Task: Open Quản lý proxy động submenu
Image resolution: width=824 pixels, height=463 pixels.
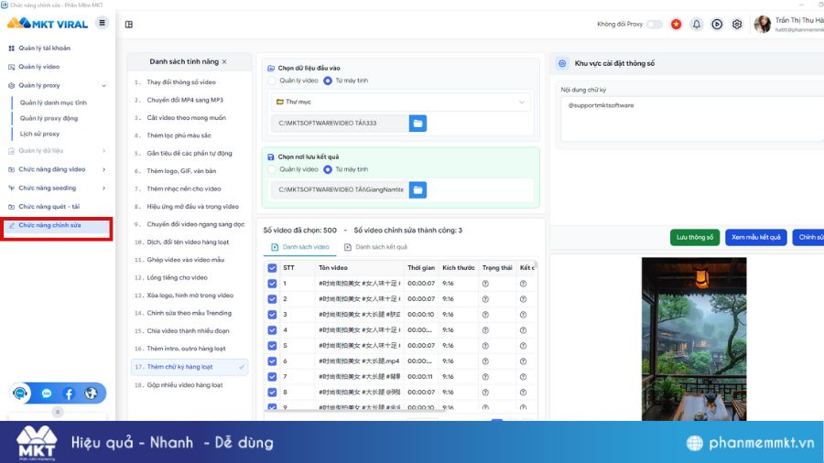Action: pos(49,119)
